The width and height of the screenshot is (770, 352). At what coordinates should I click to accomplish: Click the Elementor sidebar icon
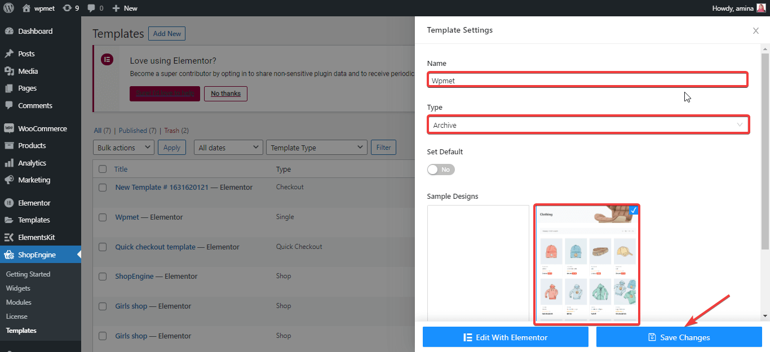tap(9, 203)
